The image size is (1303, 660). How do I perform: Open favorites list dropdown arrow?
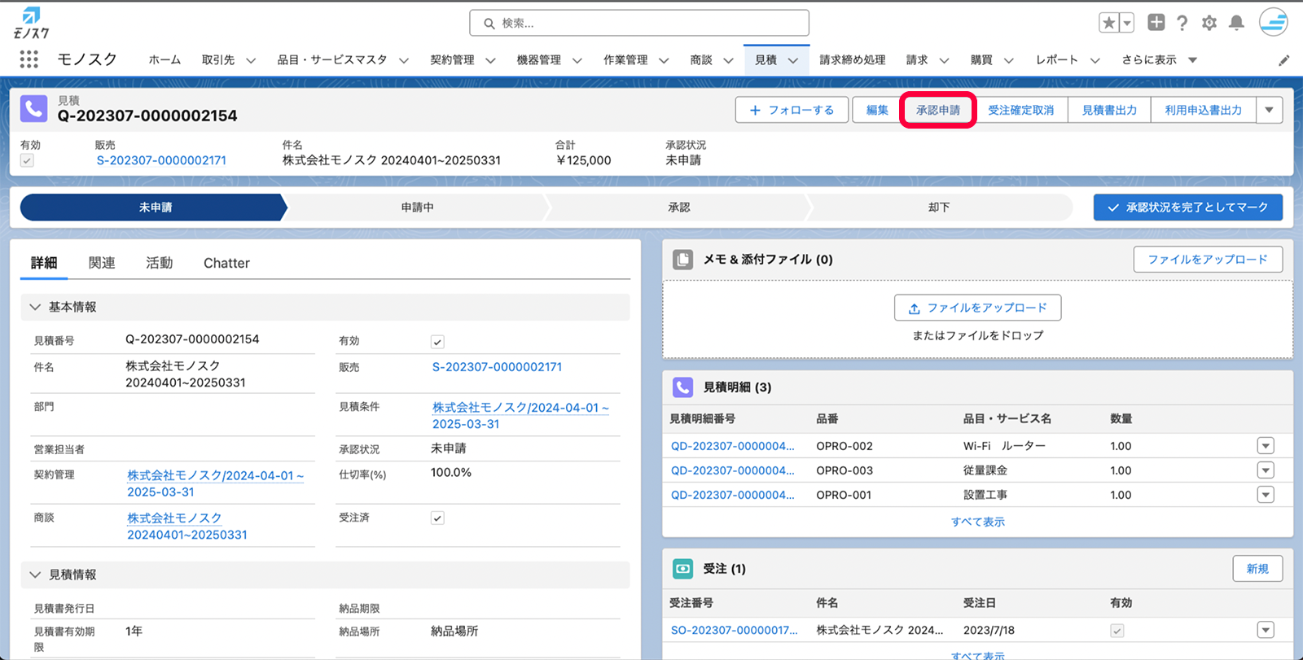coord(1127,23)
